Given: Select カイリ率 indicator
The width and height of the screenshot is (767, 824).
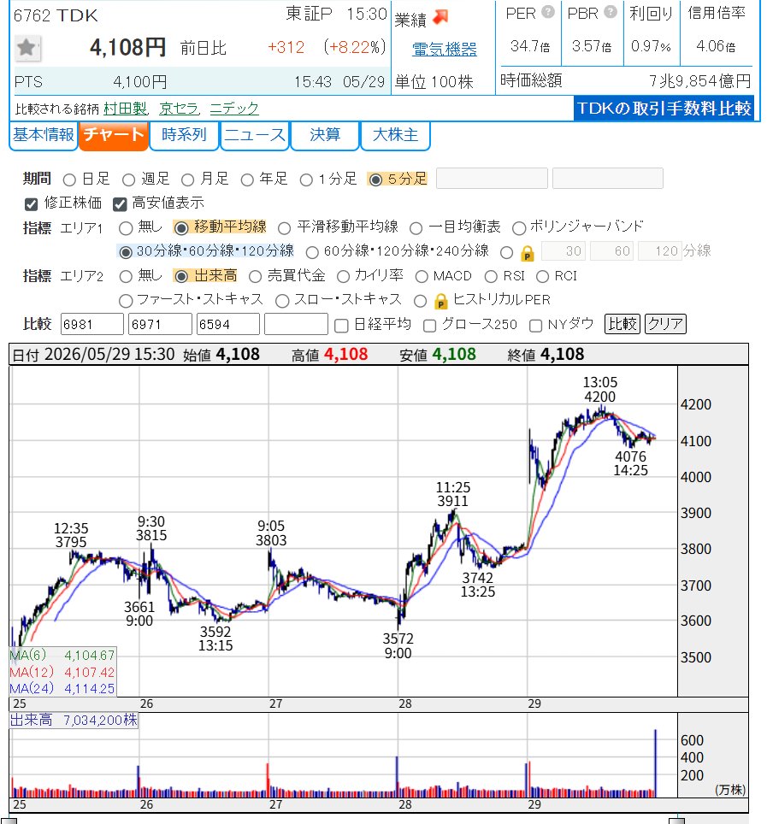Looking at the screenshot, I should tap(343, 276).
